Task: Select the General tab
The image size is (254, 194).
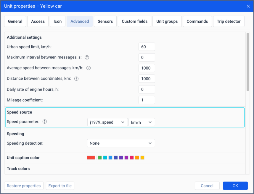Action: click(15, 21)
